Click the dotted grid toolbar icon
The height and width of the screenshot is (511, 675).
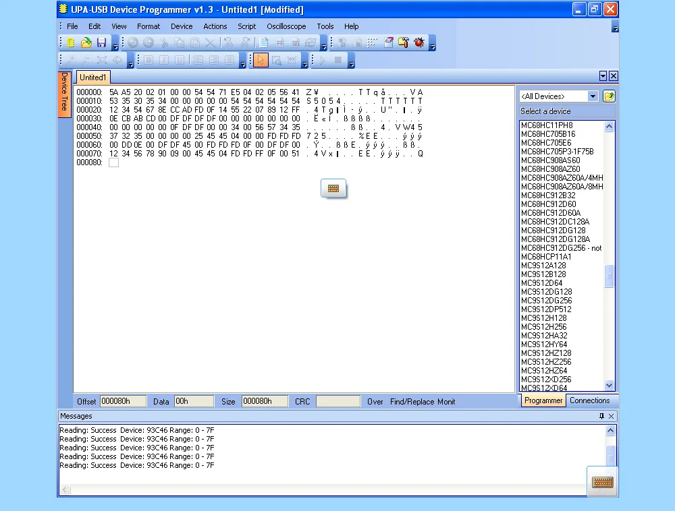pos(373,42)
